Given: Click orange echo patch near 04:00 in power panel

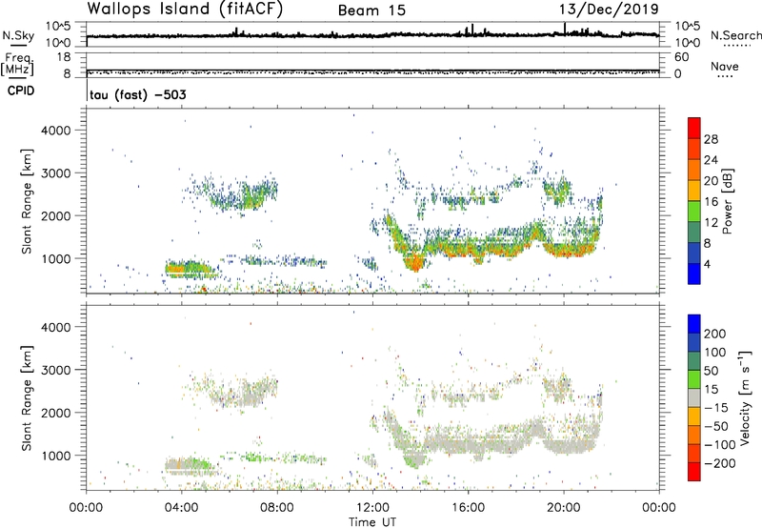Looking at the screenshot, I should 176,269.
